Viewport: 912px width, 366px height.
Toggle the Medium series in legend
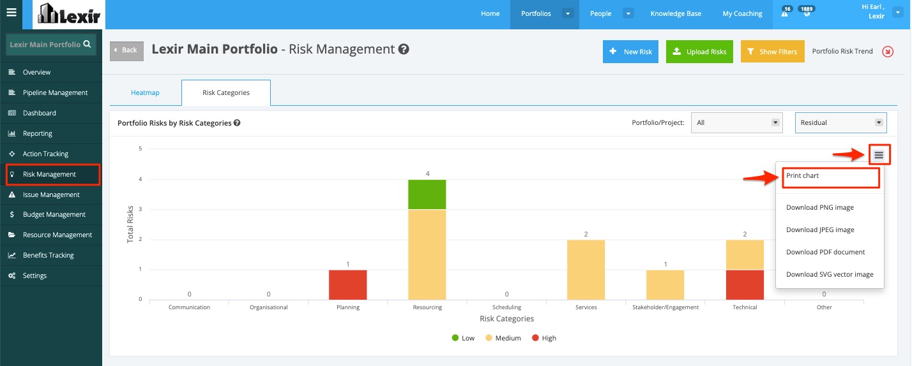click(504, 338)
